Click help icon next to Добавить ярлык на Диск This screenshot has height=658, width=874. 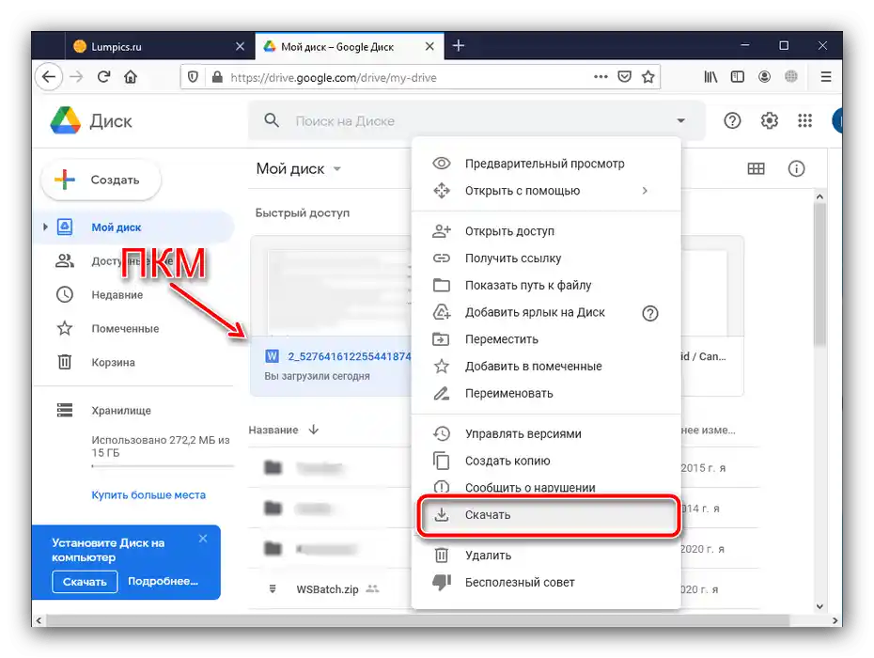pyautogui.click(x=650, y=313)
